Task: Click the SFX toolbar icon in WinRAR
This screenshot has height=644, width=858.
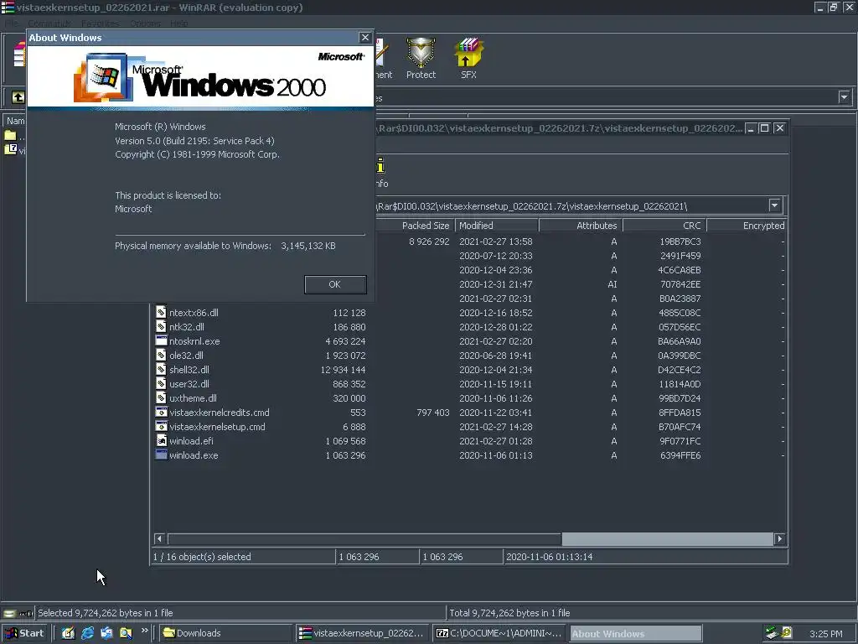Action: coord(468,58)
